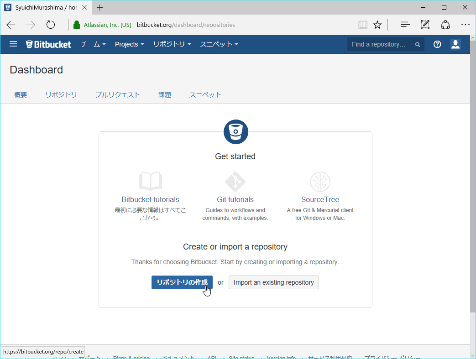The image size is (476, 359).
Task: Expand the チーム dropdown menu
Action: [x=93, y=44]
